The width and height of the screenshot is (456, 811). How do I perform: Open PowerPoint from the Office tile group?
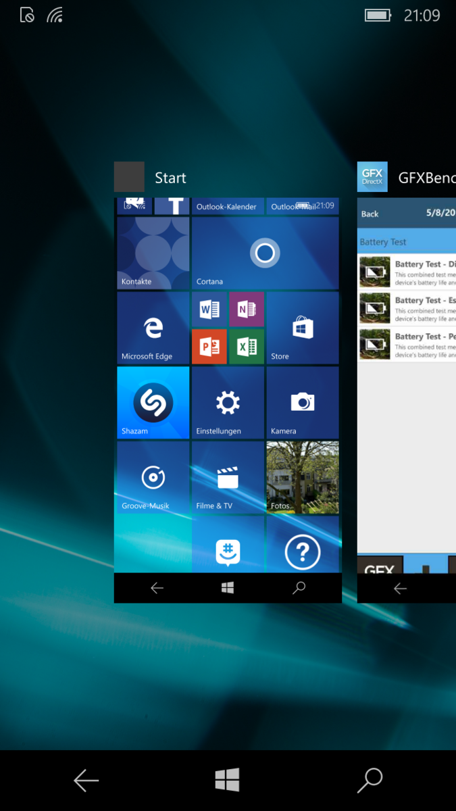point(209,347)
